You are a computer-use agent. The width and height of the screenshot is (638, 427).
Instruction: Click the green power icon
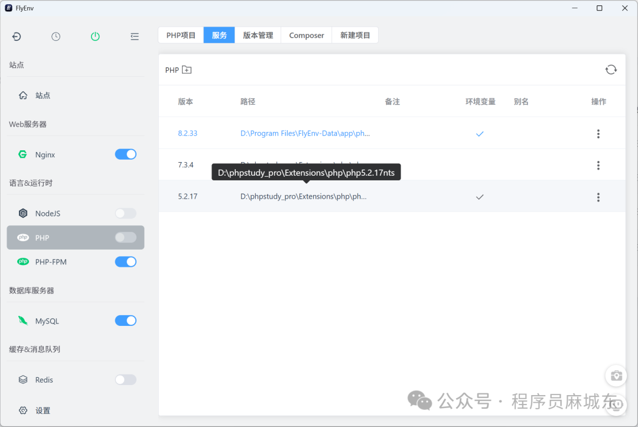click(95, 37)
